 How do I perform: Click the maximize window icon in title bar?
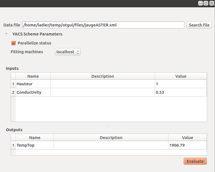tap(206, 3)
